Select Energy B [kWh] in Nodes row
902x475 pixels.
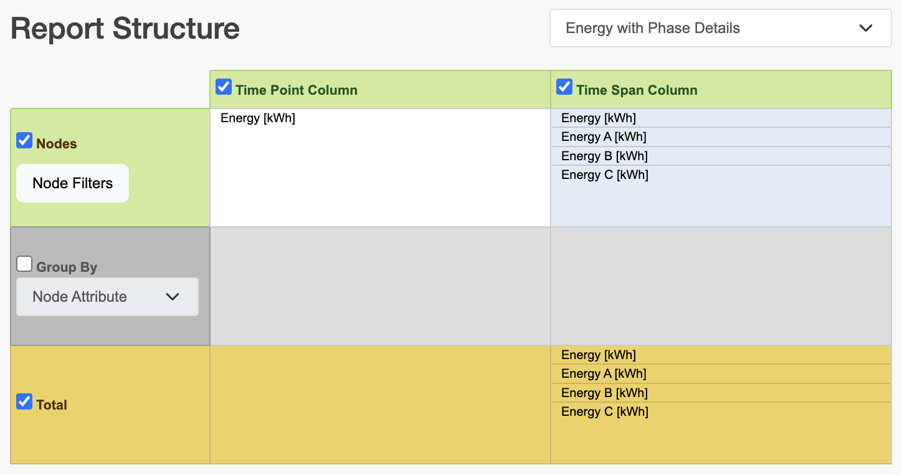[604, 156]
